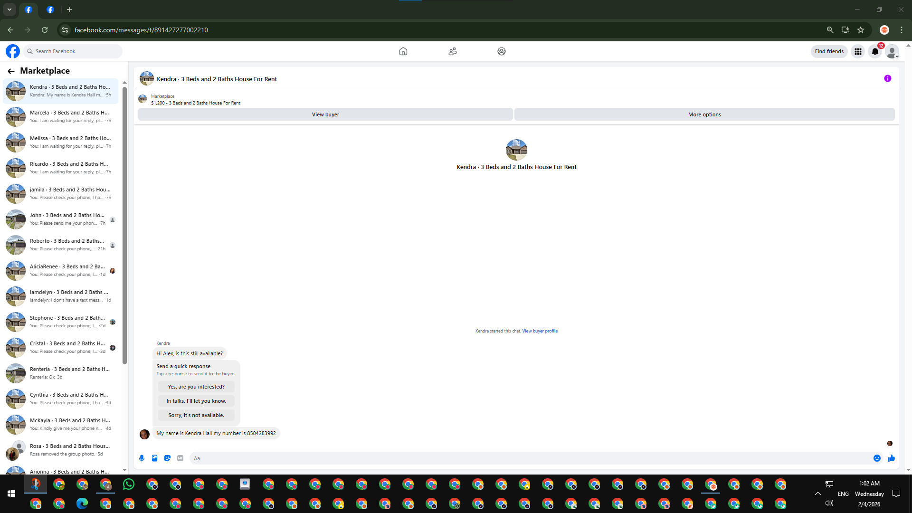Open the Friends tab
The width and height of the screenshot is (912, 513).
pos(453,51)
